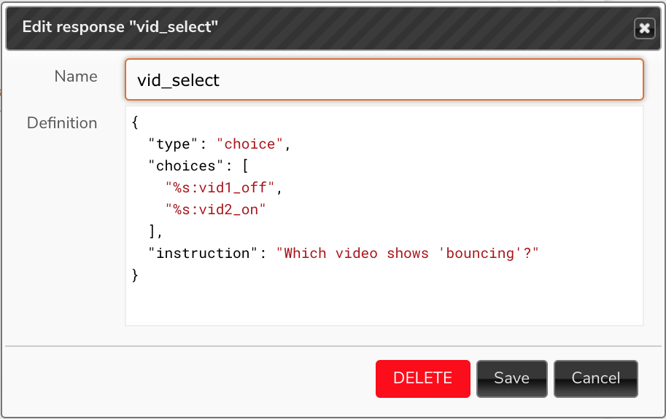Click the word 'Which' in instruction text
The height and width of the screenshot is (419, 666).
[305, 253]
